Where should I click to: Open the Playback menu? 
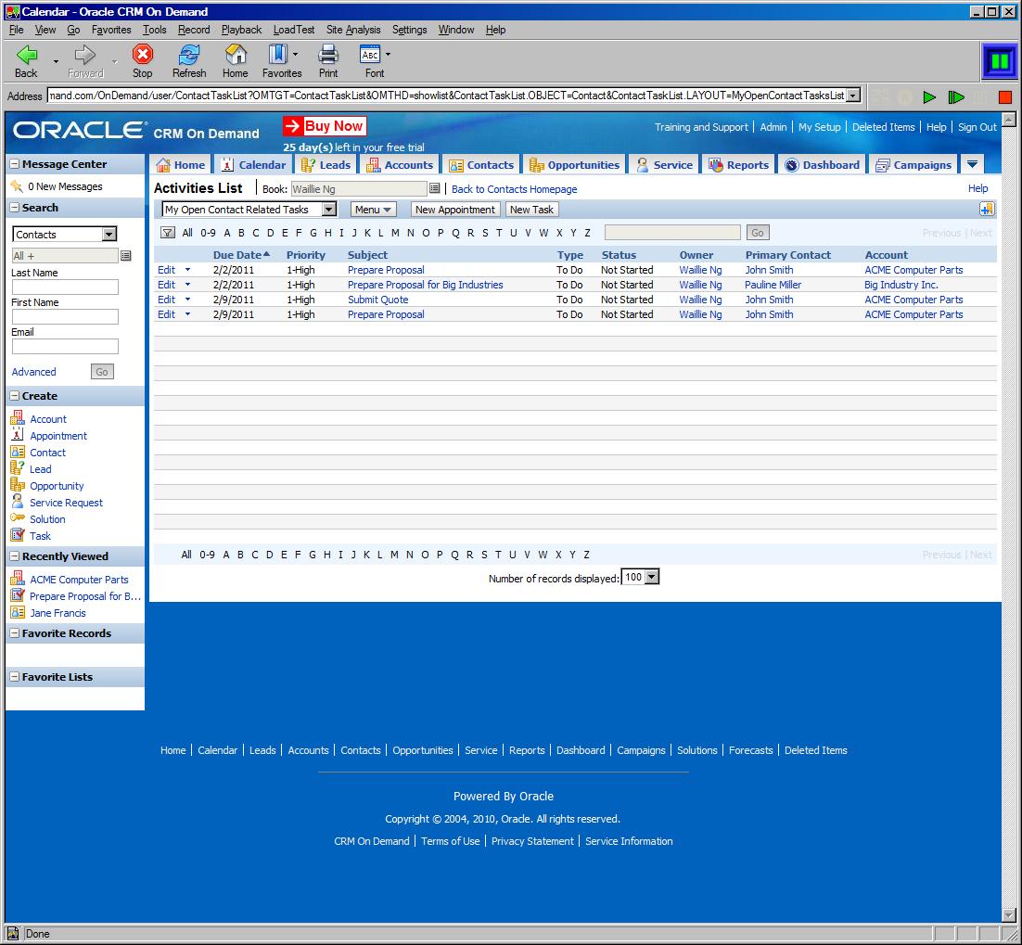(x=241, y=30)
